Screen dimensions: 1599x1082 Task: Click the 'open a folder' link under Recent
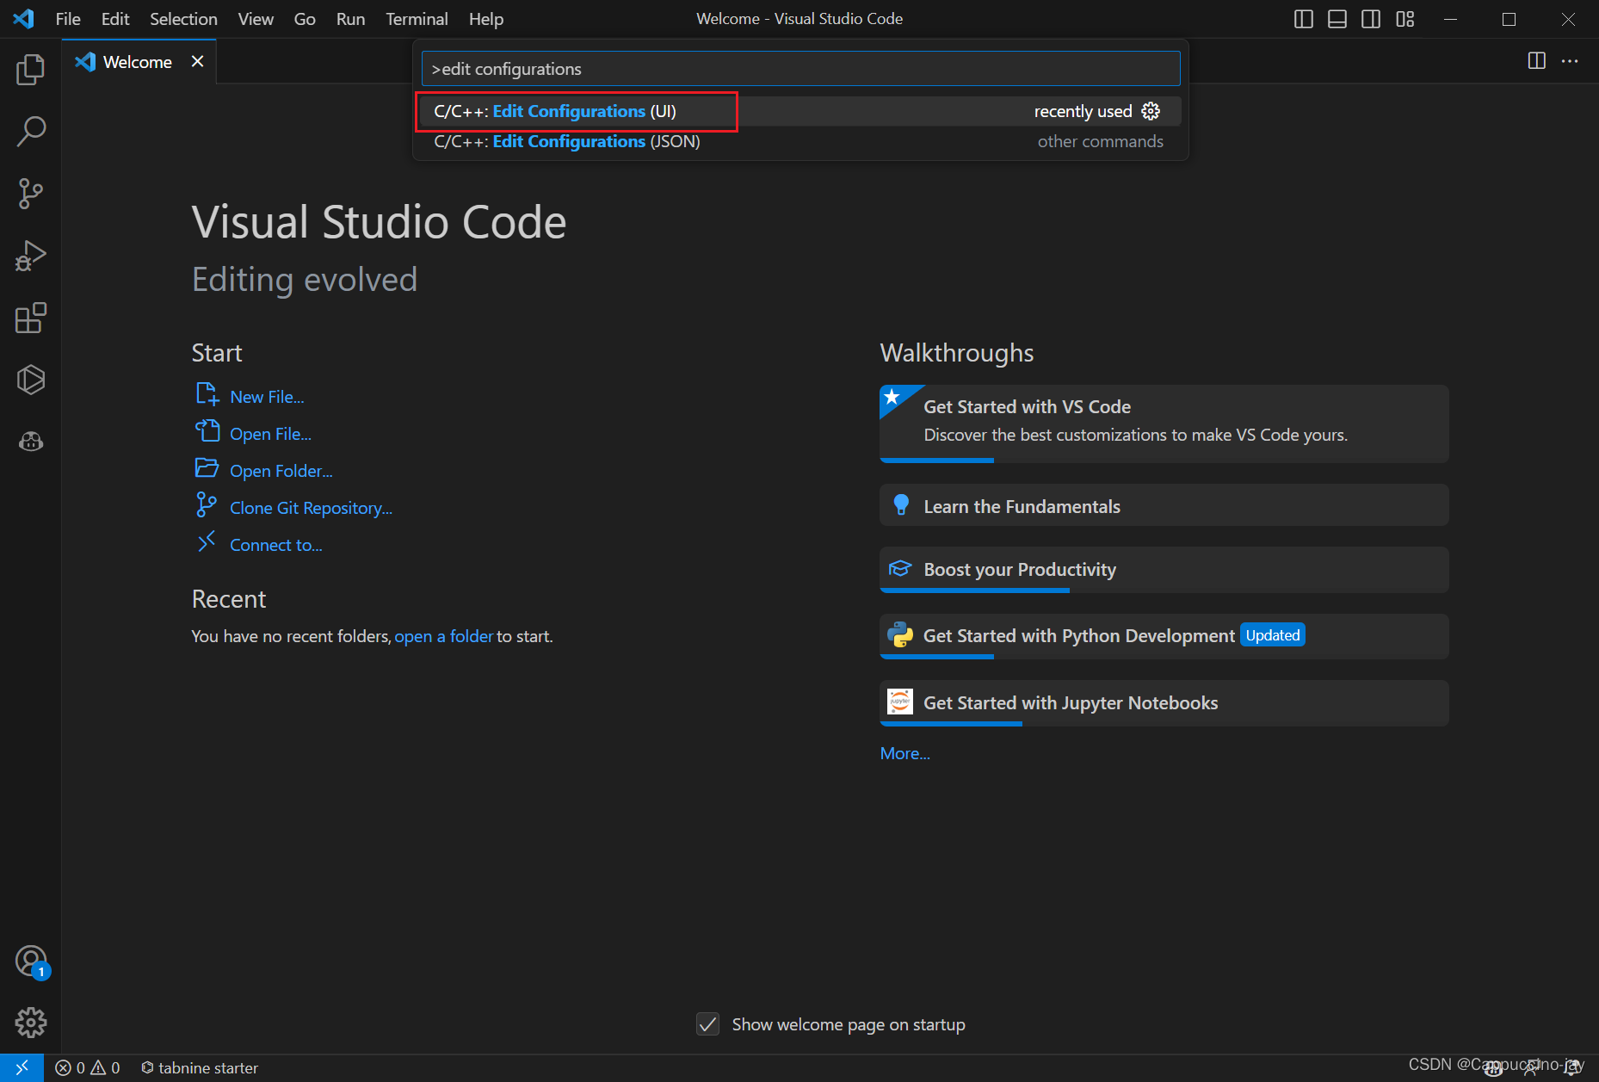[443, 636]
